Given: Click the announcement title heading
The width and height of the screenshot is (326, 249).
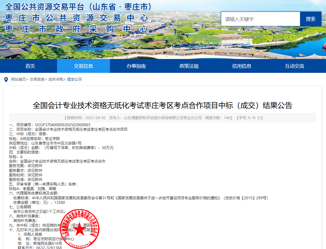Looking at the screenshot, I should 163,106.
